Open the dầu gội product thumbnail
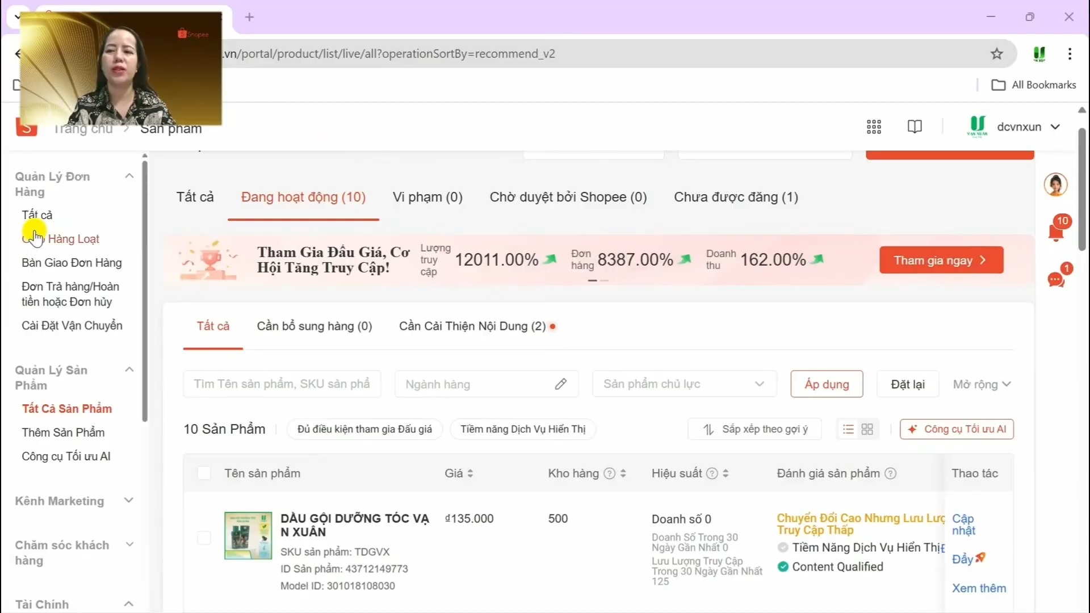 248,536
